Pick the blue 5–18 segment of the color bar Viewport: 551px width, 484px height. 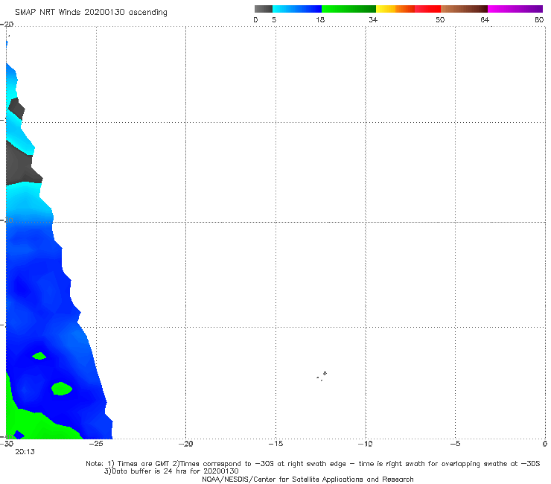pos(297,9)
